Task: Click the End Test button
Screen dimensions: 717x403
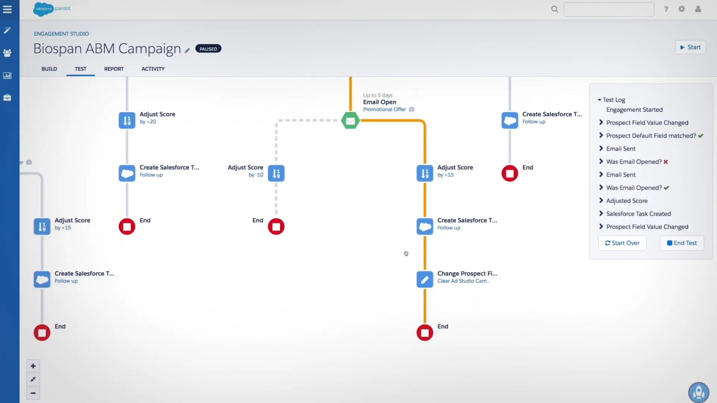Action: click(x=682, y=243)
